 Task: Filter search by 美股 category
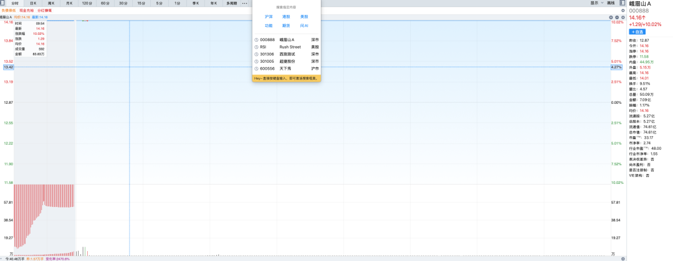pos(304,17)
